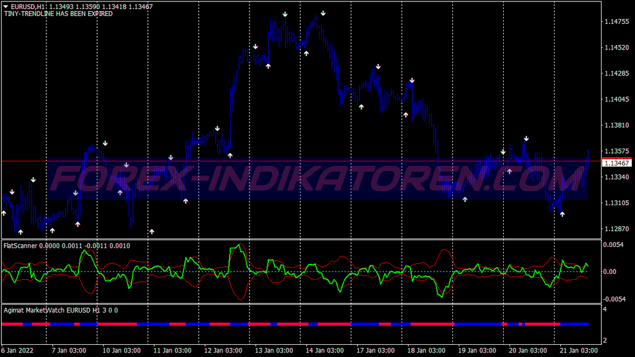The height and width of the screenshot is (357, 635).
Task: Select the TINY-TRENDLINE HAS BEEN EXPIRED label
Action: tap(58, 14)
